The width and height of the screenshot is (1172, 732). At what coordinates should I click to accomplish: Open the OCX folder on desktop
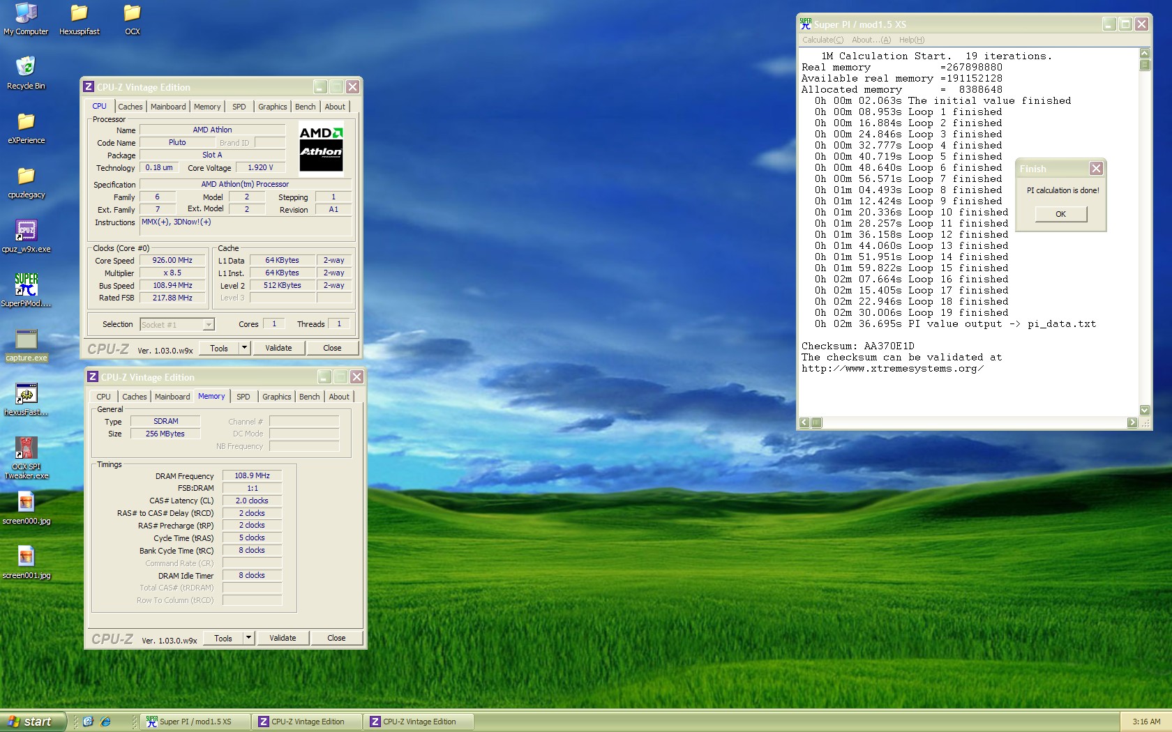pos(132,19)
